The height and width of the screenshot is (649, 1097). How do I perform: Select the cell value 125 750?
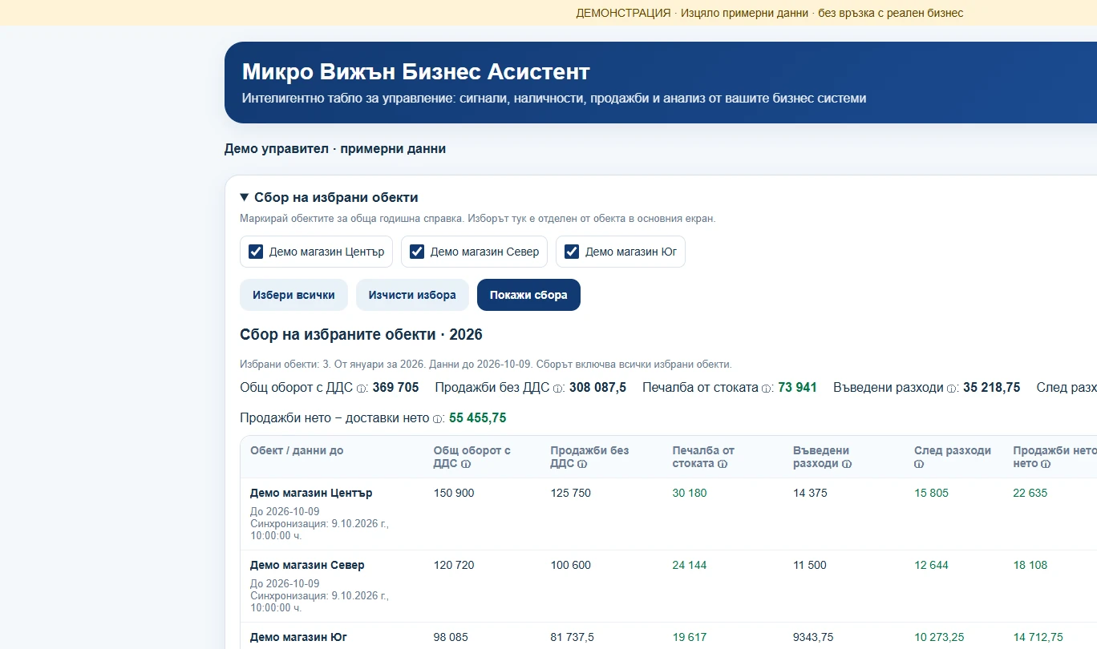click(571, 493)
